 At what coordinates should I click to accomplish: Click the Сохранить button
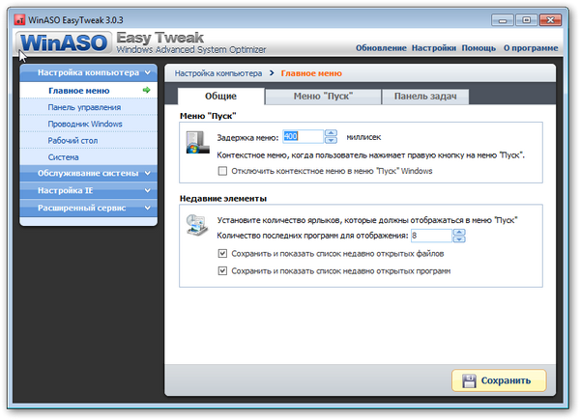[x=499, y=380]
